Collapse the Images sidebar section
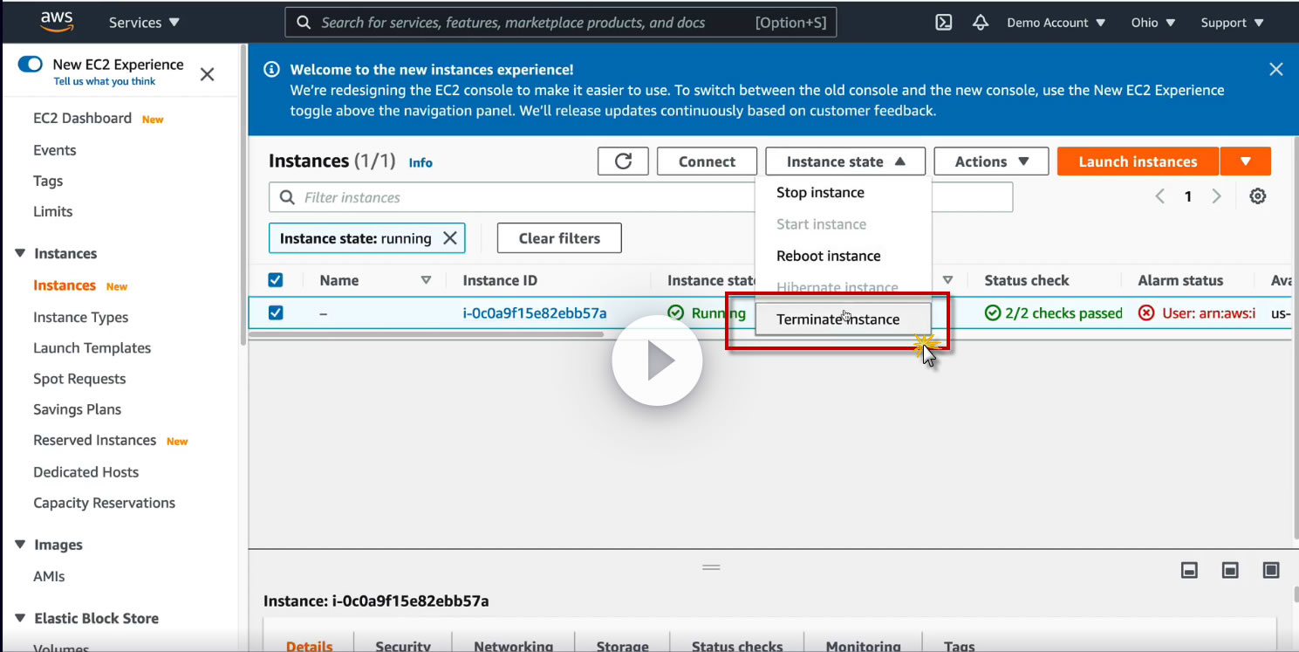 click(20, 545)
